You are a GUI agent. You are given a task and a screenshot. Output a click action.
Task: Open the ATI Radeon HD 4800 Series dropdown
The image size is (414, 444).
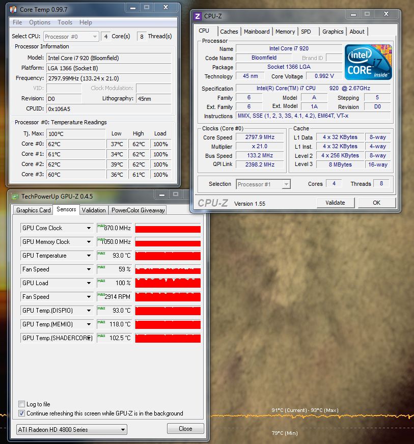72,430
